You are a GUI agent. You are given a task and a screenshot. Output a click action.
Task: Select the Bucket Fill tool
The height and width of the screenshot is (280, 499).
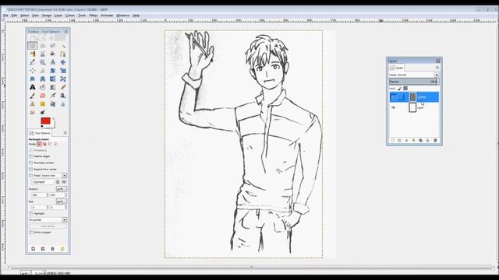pyautogui.click(x=43, y=87)
